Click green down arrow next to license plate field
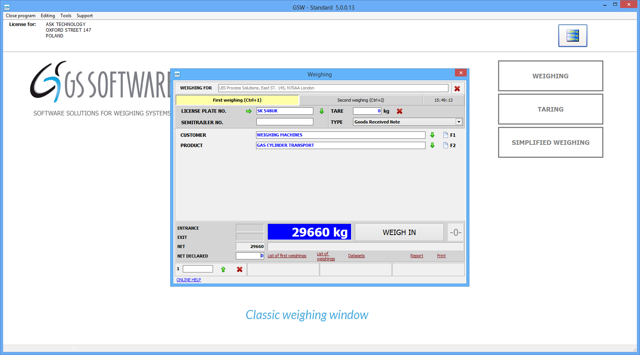The height and width of the screenshot is (355, 640). coord(322,111)
